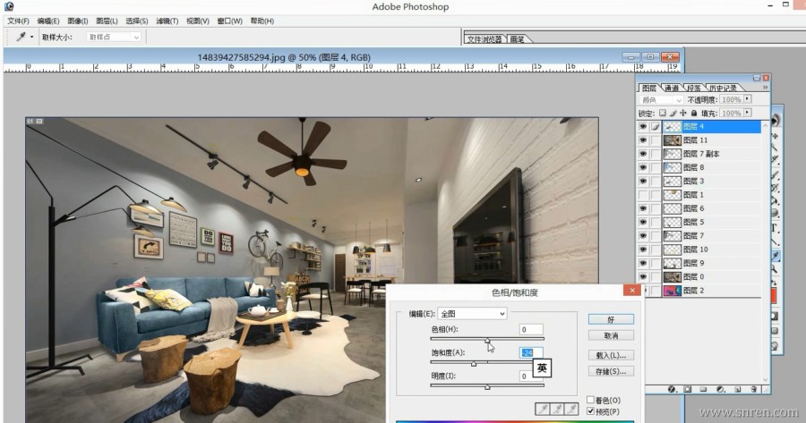This screenshot has height=423, width=806.
Task: Click the 明度(I) lightness slider handle
Action: tap(487, 387)
